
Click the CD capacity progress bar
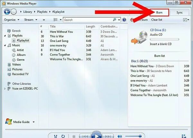164,39
